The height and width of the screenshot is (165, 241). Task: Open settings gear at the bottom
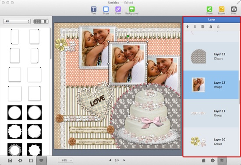point(213,161)
